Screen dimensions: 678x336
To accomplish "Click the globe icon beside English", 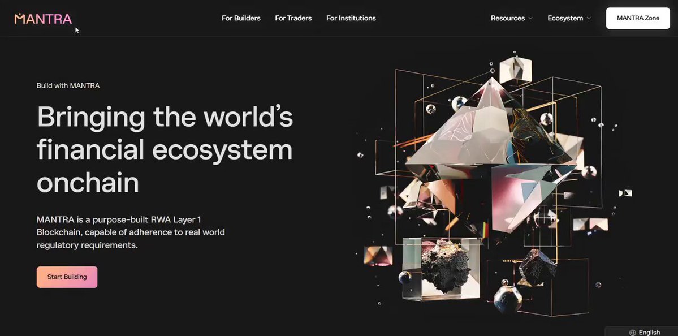I will 633,333.
